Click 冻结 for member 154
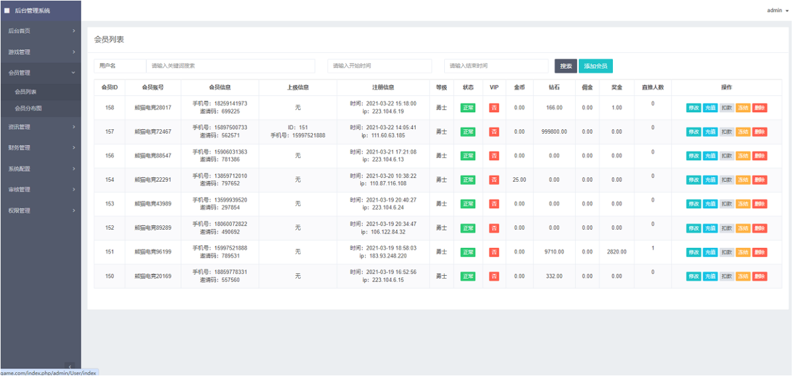This screenshot has width=793, height=376. [743, 180]
